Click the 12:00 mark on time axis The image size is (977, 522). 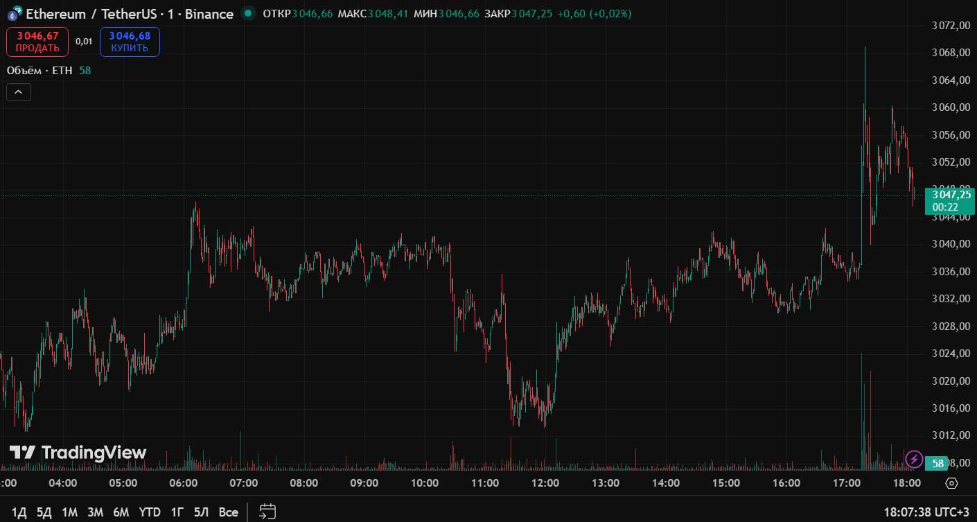[545, 483]
